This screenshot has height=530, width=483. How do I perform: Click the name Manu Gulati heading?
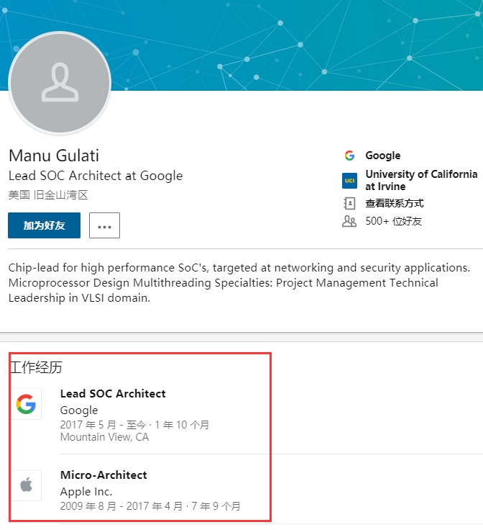click(x=54, y=156)
